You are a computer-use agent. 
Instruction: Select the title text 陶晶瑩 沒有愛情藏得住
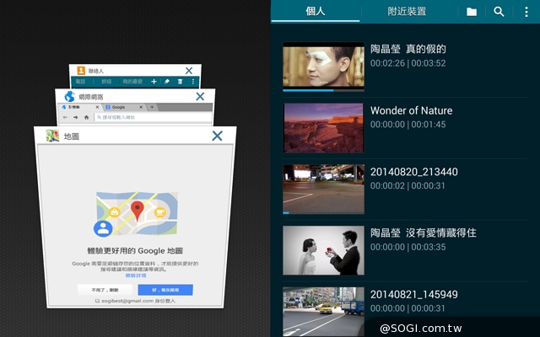424,233
